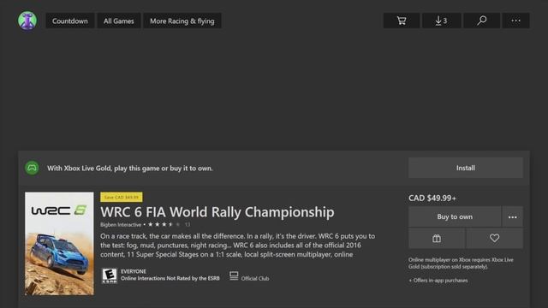Open the top-right more options menu
Image resolution: width=548 pixels, height=308 pixels.
point(515,21)
